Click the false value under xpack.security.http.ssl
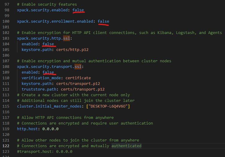Viewport: 225px width, 157px height. click(x=48, y=44)
